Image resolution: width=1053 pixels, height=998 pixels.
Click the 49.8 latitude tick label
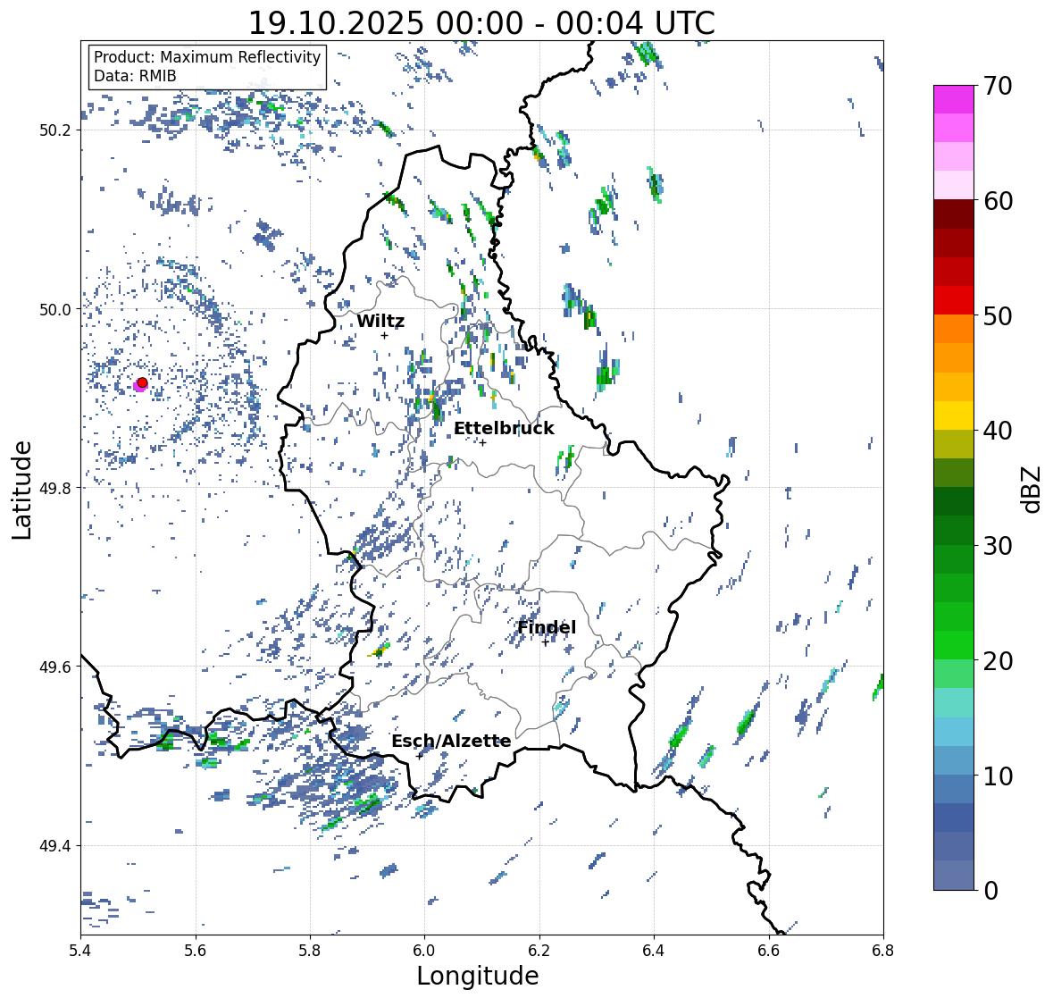pyautogui.click(x=54, y=488)
